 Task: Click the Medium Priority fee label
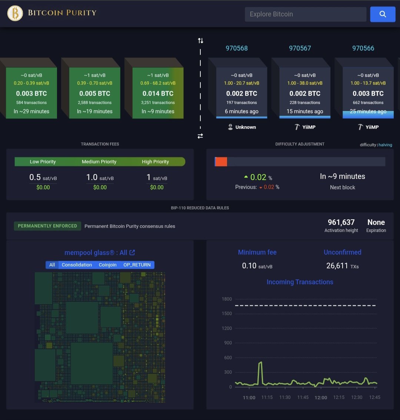point(99,161)
